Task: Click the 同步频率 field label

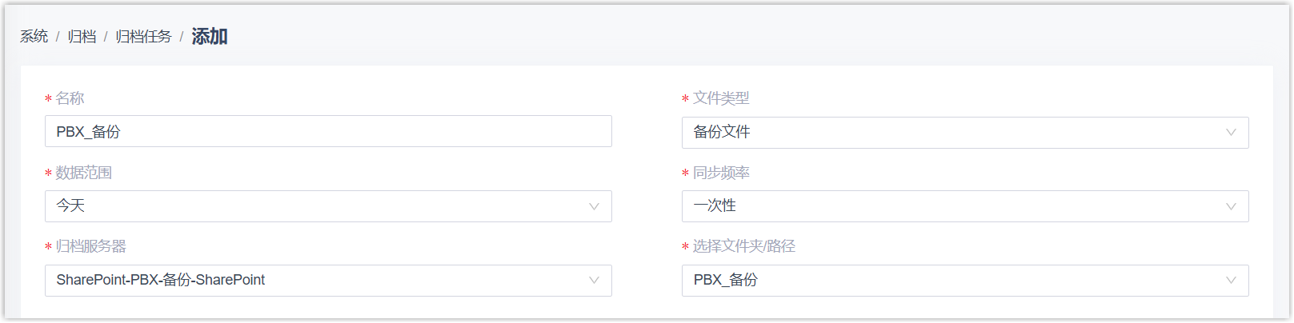Action: [x=720, y=173]
